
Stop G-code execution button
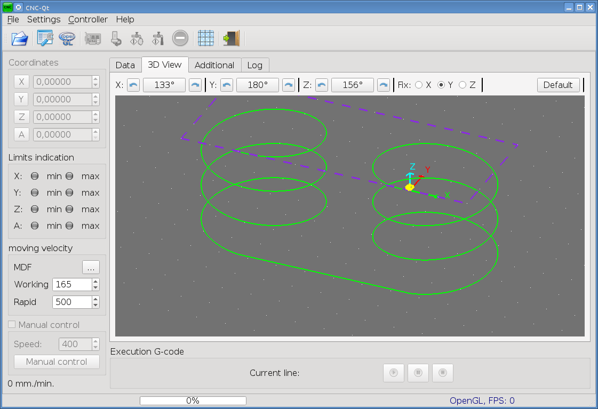click(x=442, y=372)
